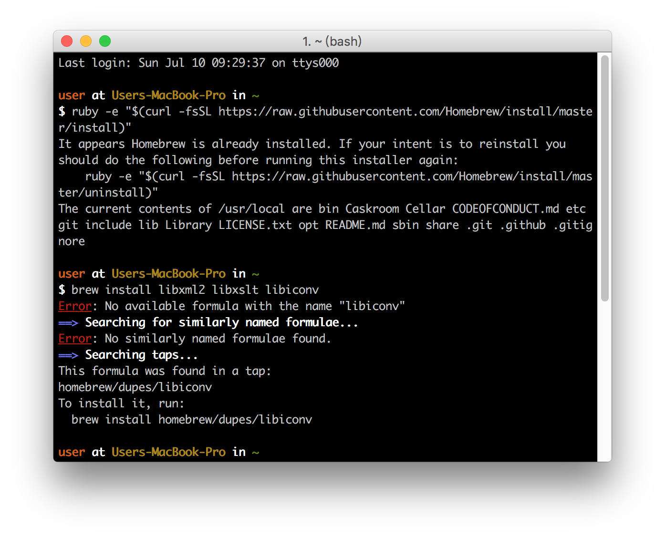Image resolution: width=665 pixels, height=538 pixels.
Task: Click the "homebrew/dupes/libiconv" tap path line
Action: tap(135, 387)
